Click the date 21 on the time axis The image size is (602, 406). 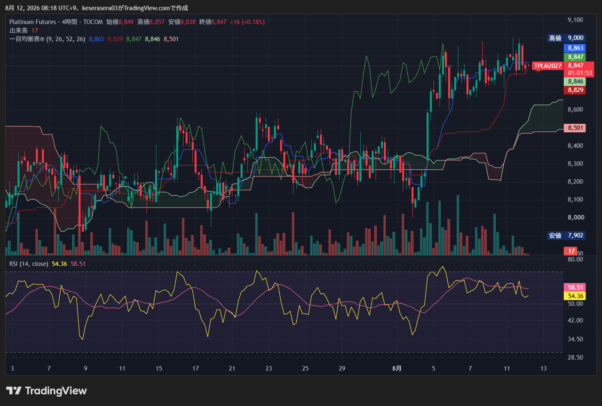232,368
